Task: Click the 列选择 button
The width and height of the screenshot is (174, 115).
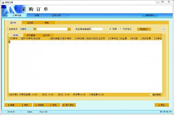Action: pos(40,105)
